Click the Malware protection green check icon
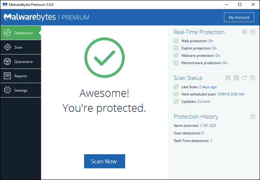Viewport: 260px width, 180px height. [176, 55]
